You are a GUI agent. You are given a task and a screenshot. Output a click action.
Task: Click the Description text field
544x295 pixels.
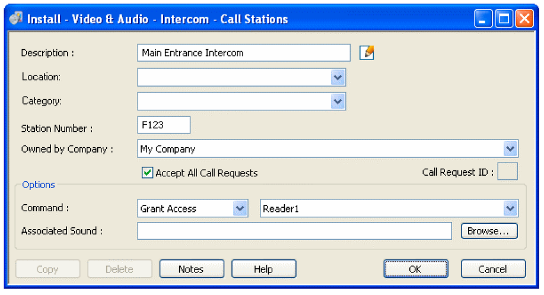[x=243, y=53]
